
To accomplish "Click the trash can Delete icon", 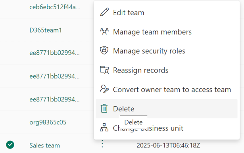I will point(104,108).
